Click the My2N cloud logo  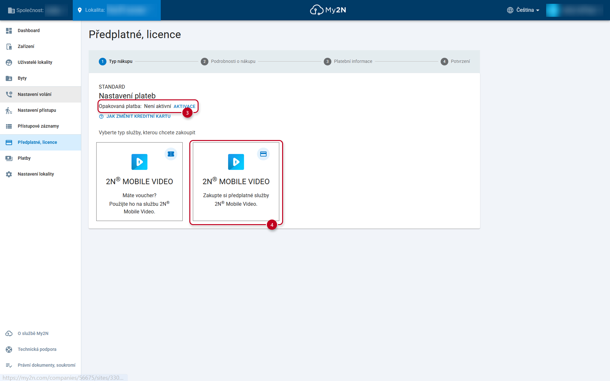tap(328, 10)
